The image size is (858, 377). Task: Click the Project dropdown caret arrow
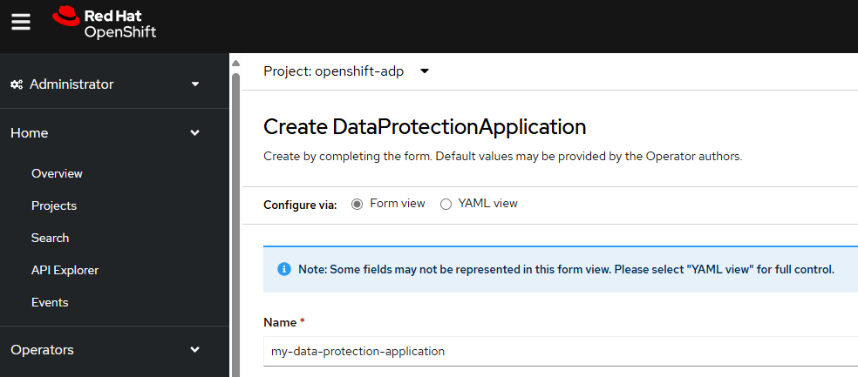[425, 71]
